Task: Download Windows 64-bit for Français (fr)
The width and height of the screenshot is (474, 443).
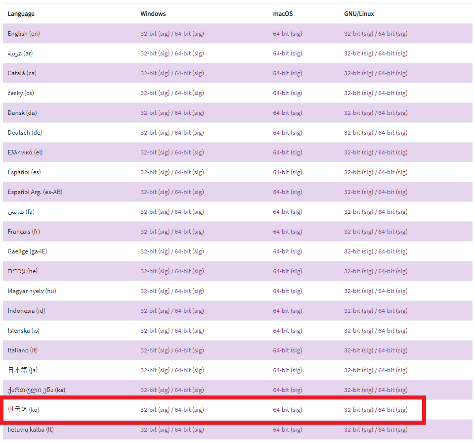Action: (182, 231)
